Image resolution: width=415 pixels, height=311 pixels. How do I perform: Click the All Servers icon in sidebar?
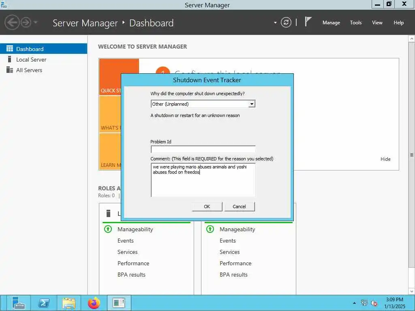click(10, 70)
